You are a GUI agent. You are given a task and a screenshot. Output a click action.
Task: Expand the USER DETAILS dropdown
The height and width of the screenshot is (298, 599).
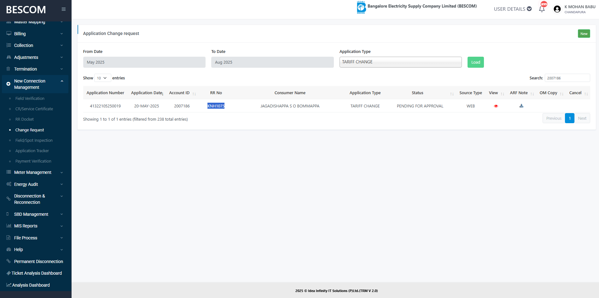coord(513,9)
